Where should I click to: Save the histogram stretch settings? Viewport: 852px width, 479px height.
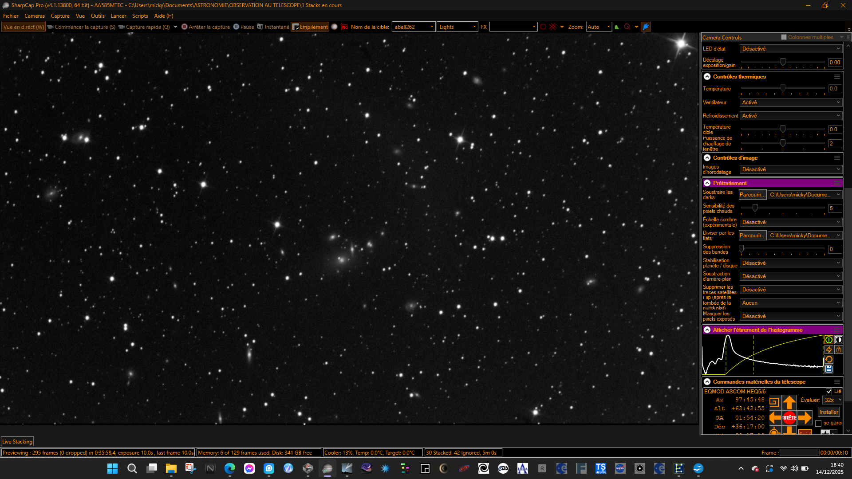828,369
